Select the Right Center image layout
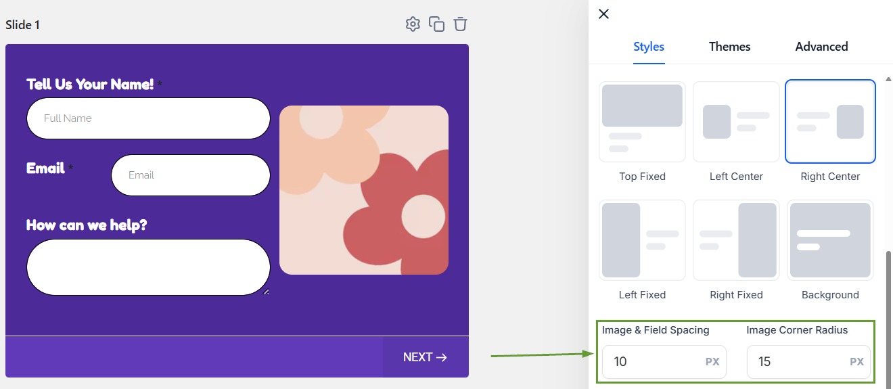 (x=830, y=122)
